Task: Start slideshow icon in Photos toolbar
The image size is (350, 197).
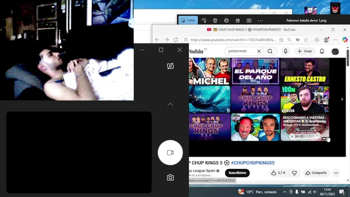Action: coord(249,21)
